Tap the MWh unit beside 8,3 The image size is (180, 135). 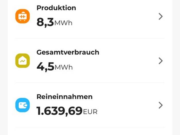click(x=63, y=23)
